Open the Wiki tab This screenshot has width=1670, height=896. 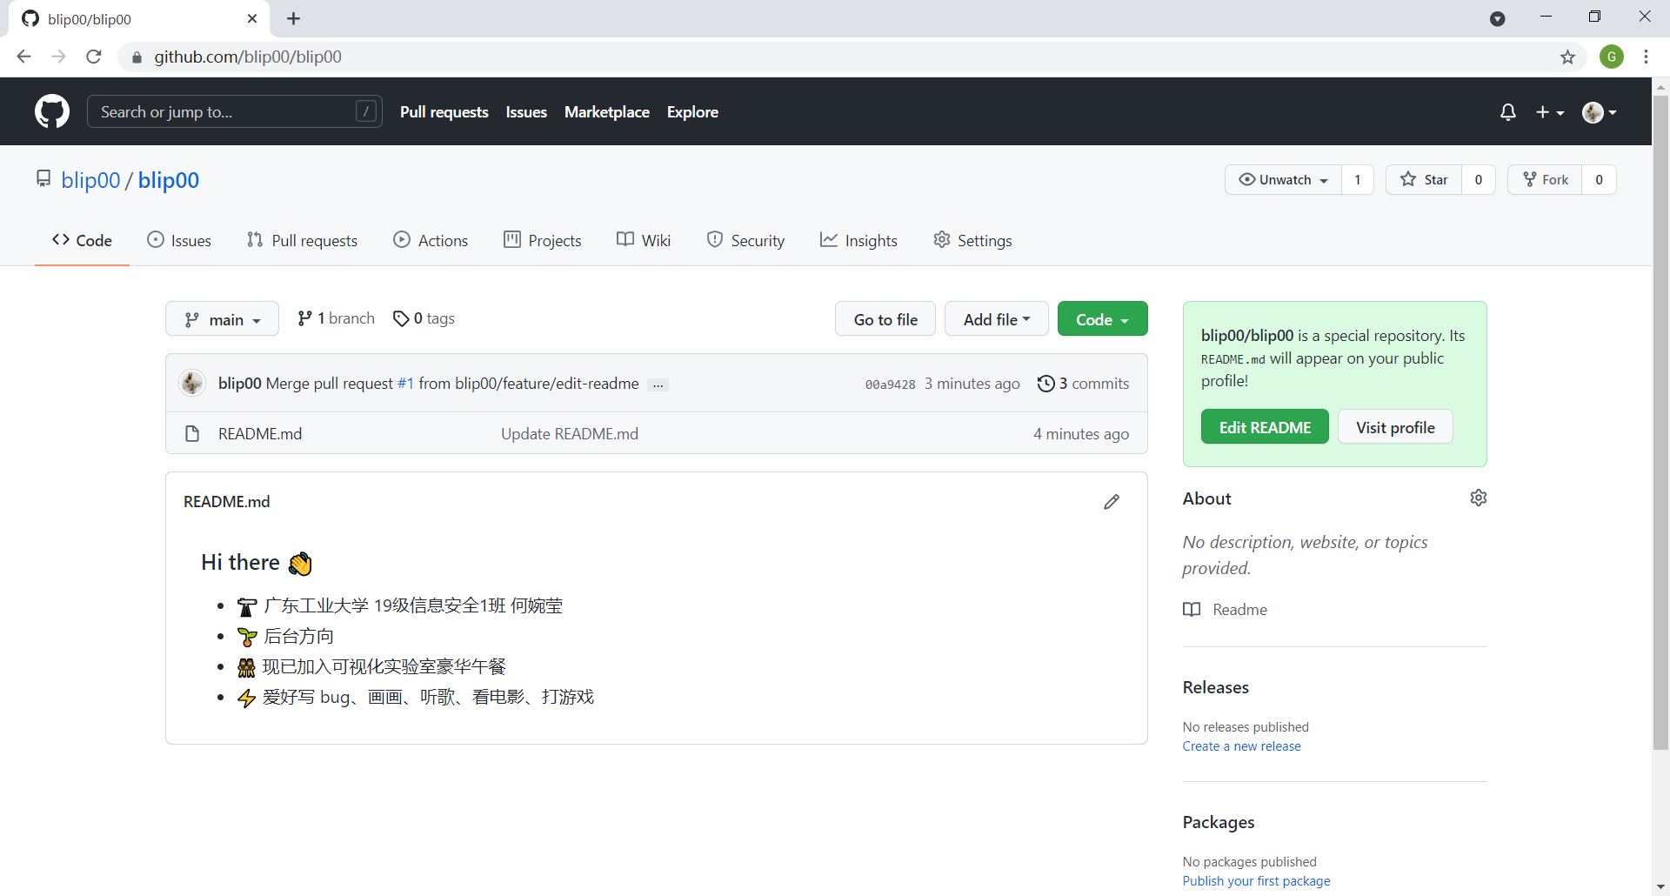[x=644, y=241]
